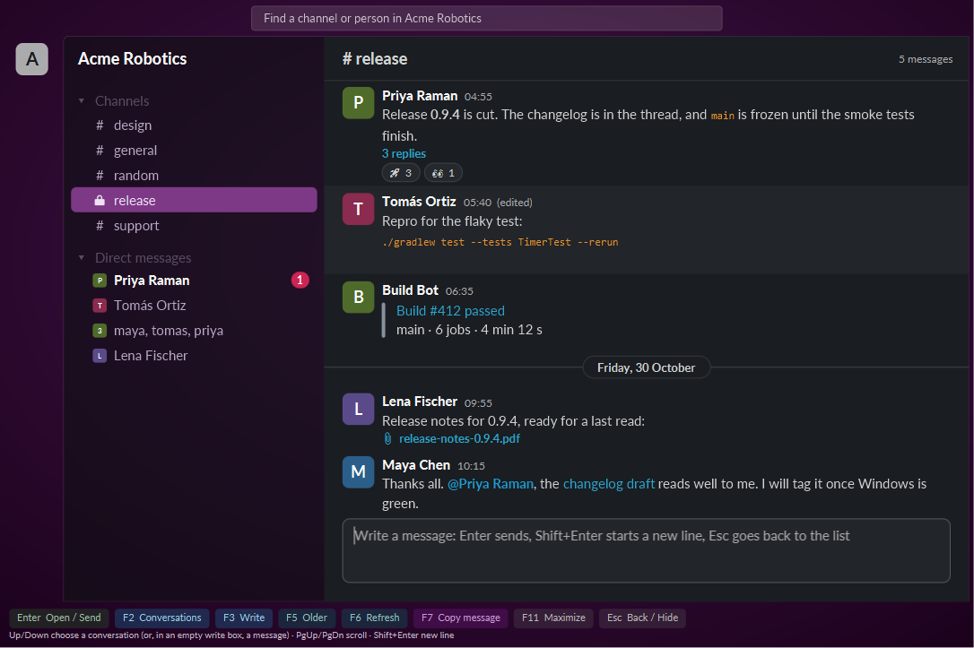Click the inline main code snippet
Image resolution: width=974 pixels, height=648 pixels.
(x=722, y=117)
